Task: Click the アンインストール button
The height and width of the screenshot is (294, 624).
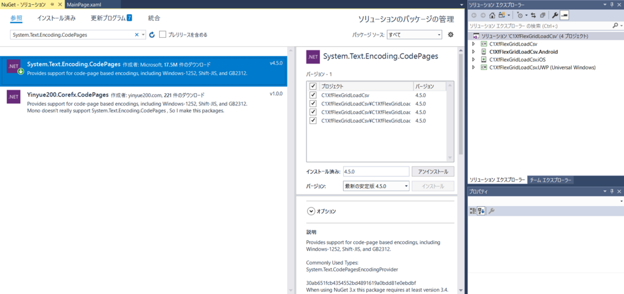Action: coord(433,171)
